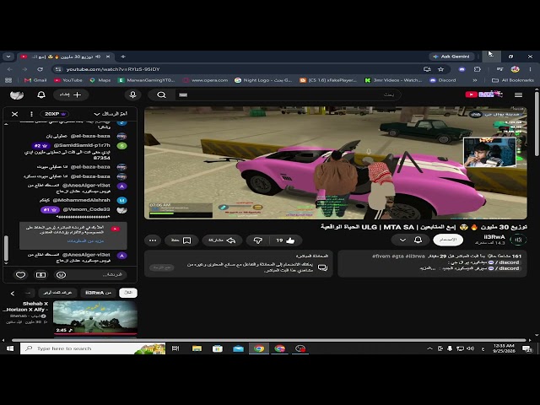
Task: Go to YouTube home via logo
Action: click(x=483, y=94)
